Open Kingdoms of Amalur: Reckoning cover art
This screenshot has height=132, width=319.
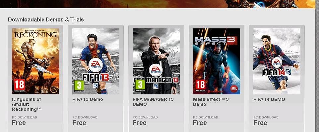click(35, 61)
